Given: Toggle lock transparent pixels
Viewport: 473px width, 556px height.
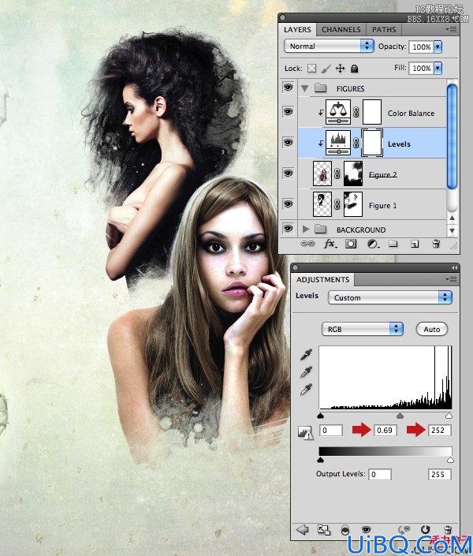Looking at the screenshot, I should pyautogui.click(x=311, y=68).
